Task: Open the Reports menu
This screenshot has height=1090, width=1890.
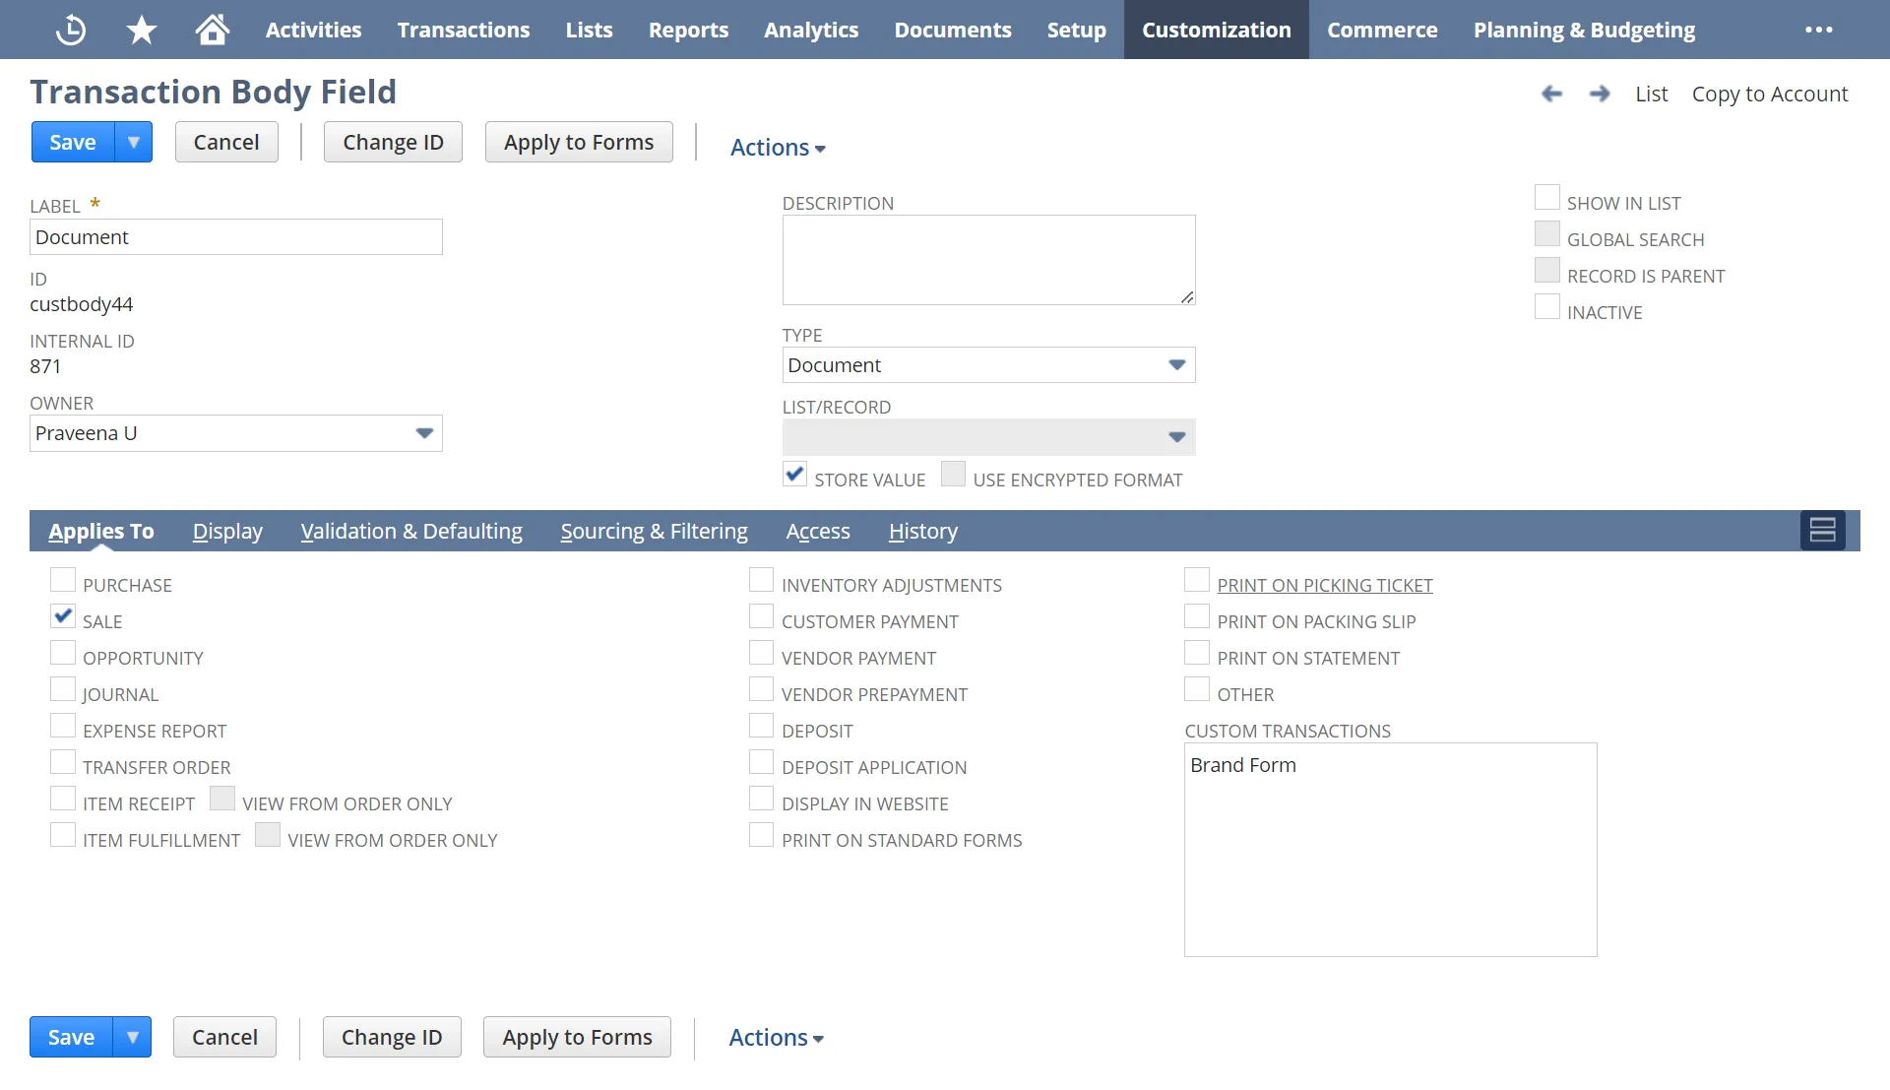Action: (688, 30)
